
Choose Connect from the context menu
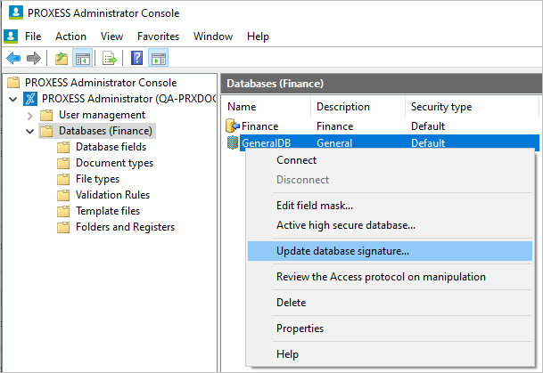(390, 160)
